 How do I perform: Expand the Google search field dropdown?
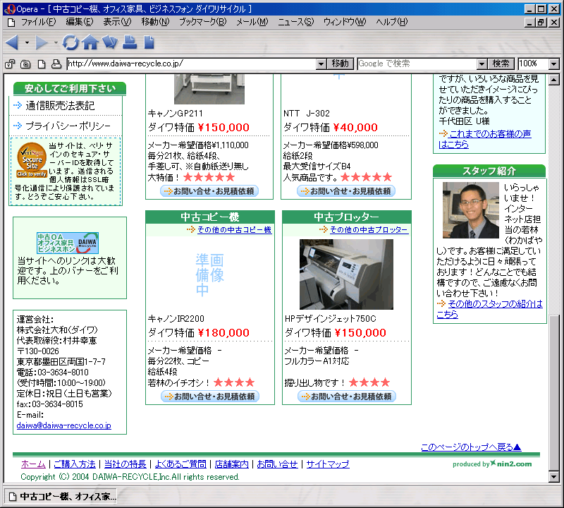pyautogui.click(x=482, y=64)
